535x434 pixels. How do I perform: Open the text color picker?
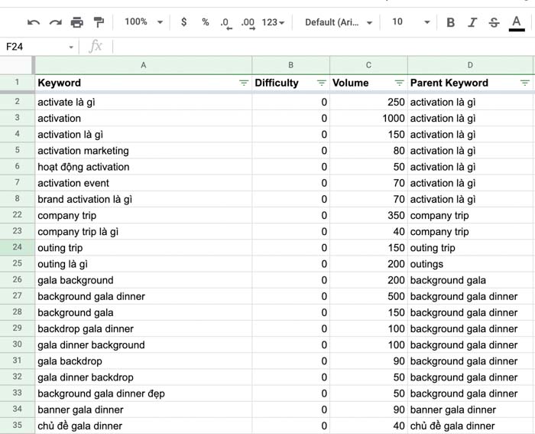[517, 23]
